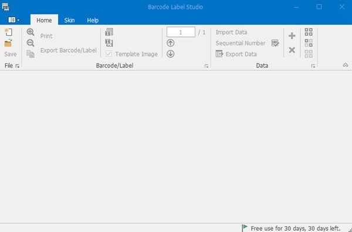
Task: Open the application menu dropdown
Action: [x=14, y=20]
